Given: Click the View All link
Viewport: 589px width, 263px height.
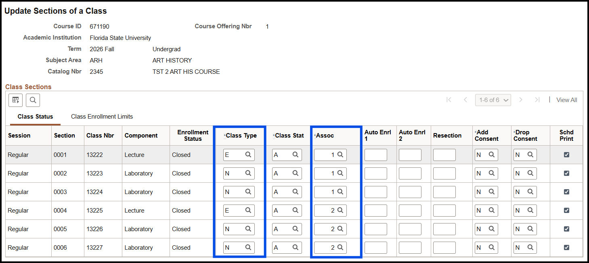Looking at the screenshot, I should (x=566, y=100).
